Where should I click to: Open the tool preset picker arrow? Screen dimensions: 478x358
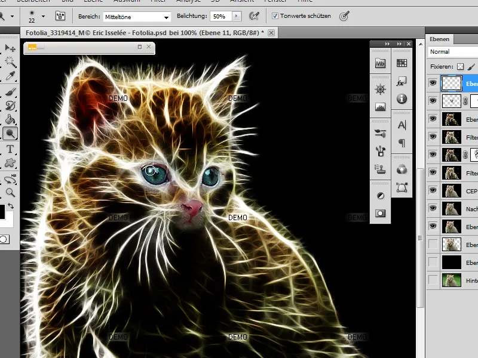(x=12, y=16)
